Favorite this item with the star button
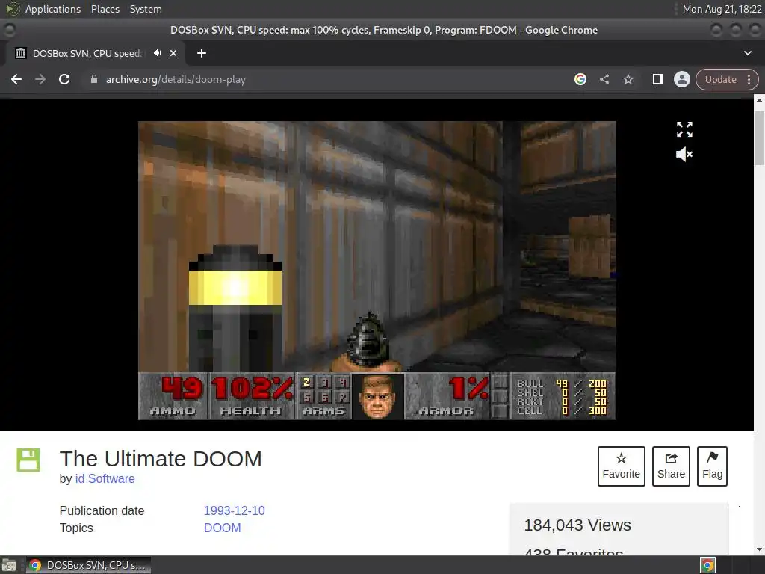 pyautogui.click(x=621, y=466)
